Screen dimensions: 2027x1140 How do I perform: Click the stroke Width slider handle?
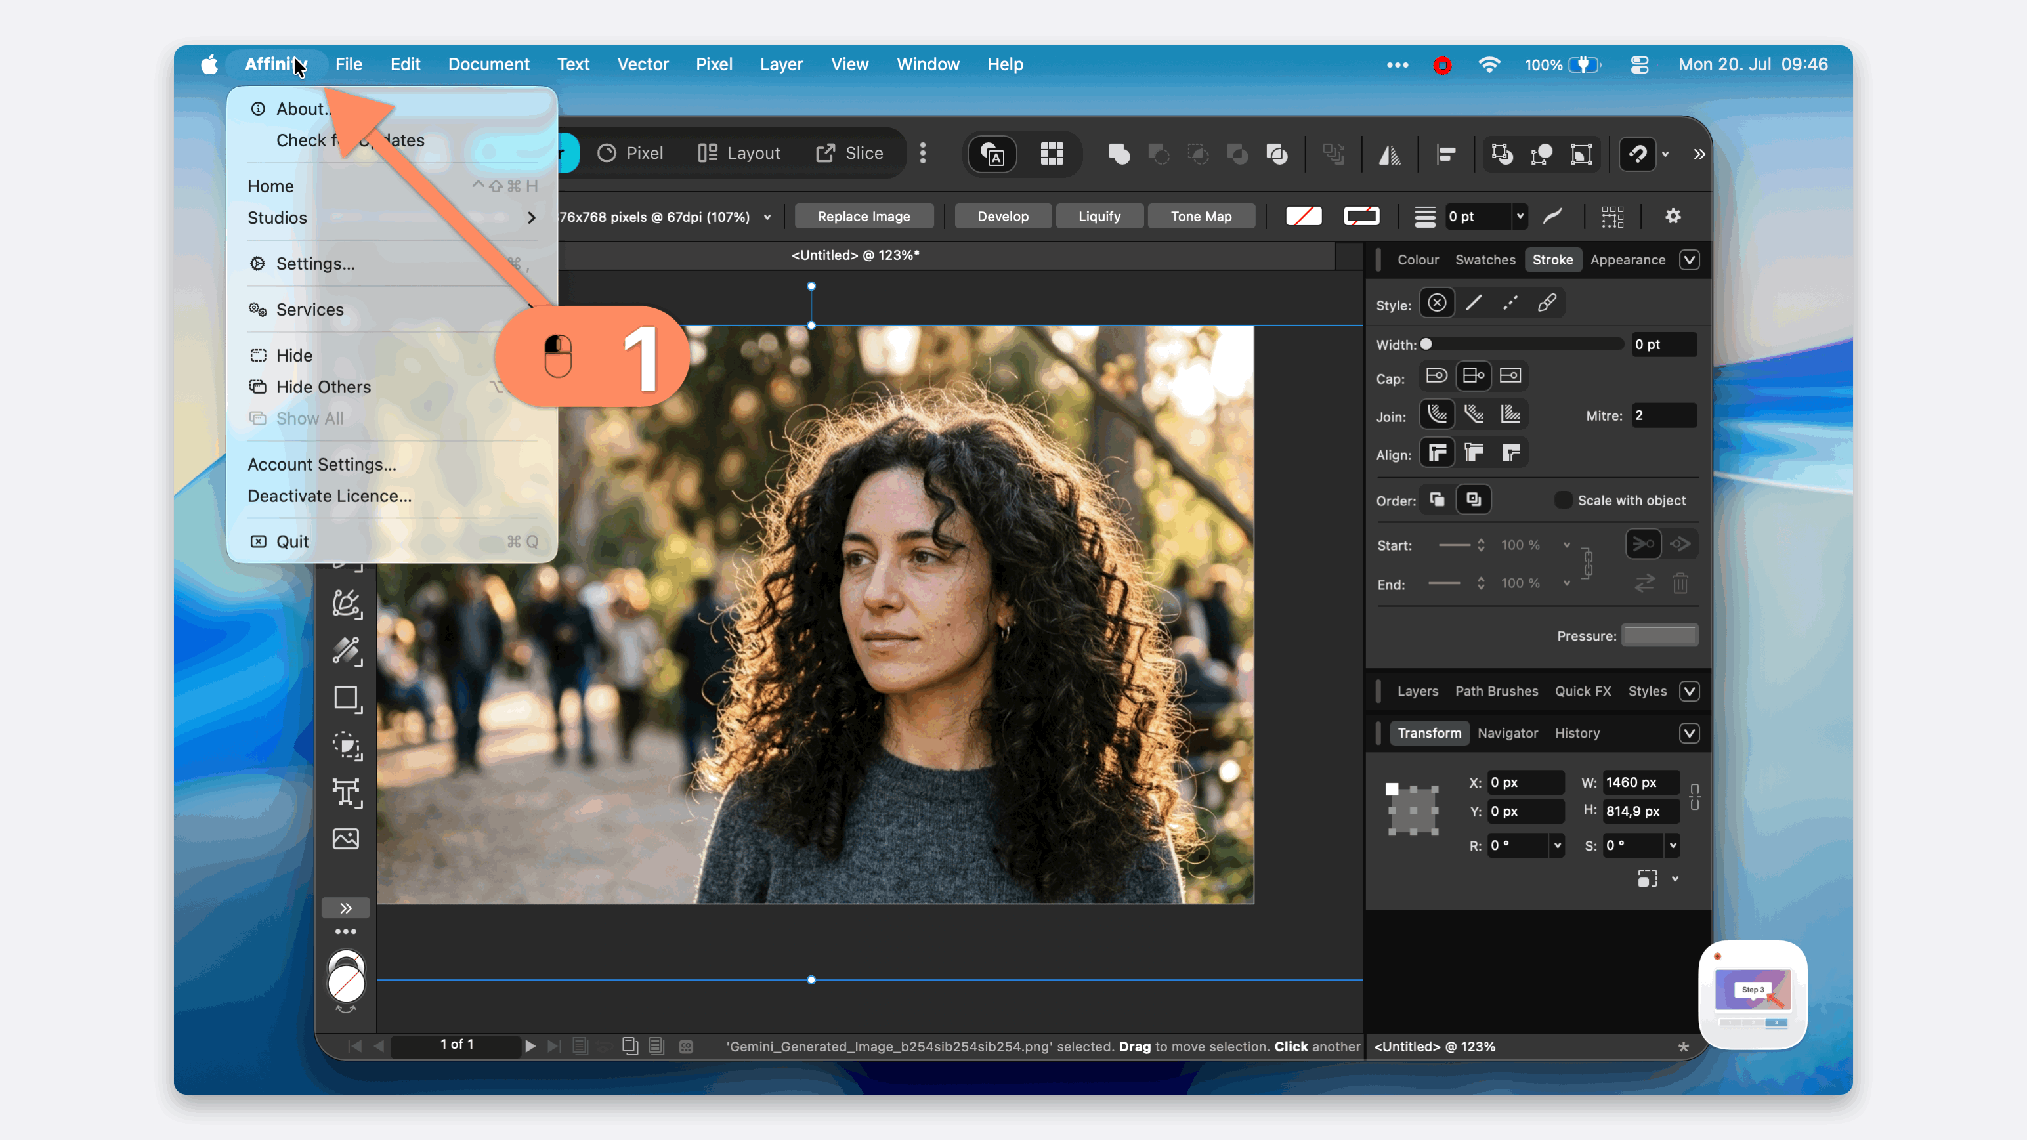tap(1426, 345)
